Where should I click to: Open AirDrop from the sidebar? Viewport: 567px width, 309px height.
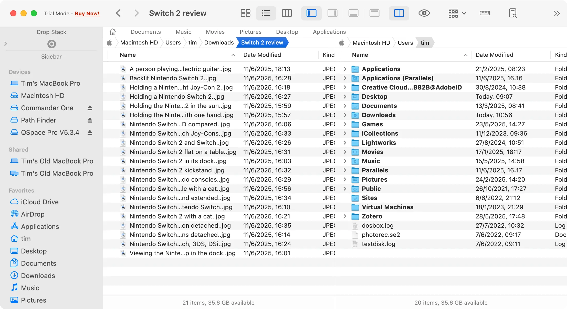point(33,214)
